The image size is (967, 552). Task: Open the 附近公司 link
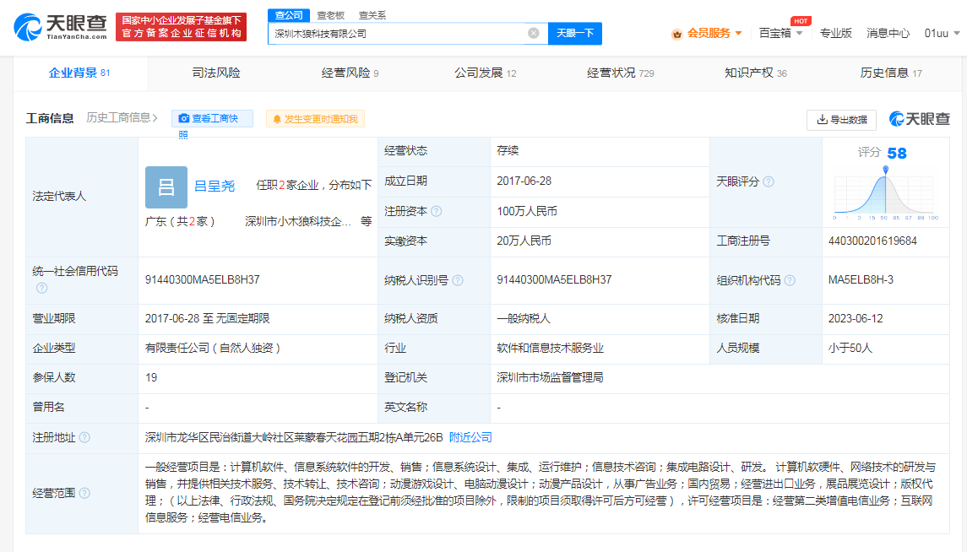(470, 437)
